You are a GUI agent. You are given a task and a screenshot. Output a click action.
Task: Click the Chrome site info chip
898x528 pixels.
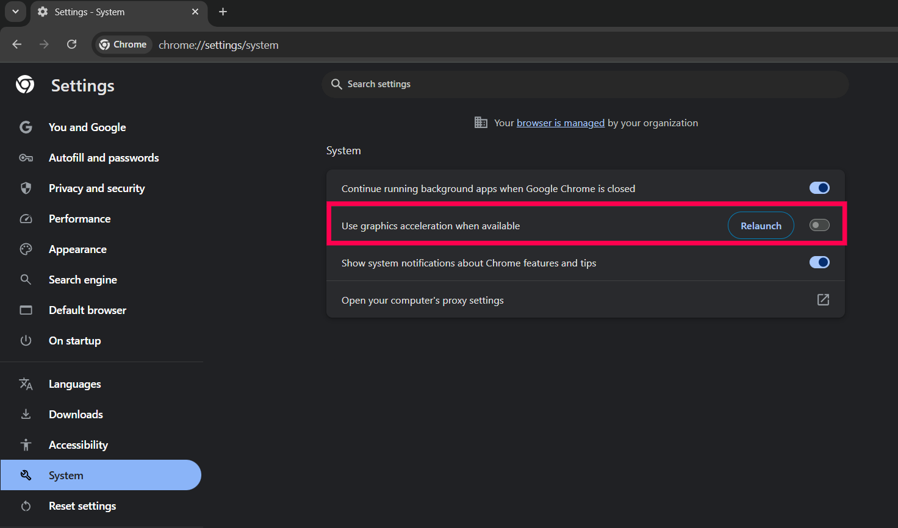click(x=124, y=45)
